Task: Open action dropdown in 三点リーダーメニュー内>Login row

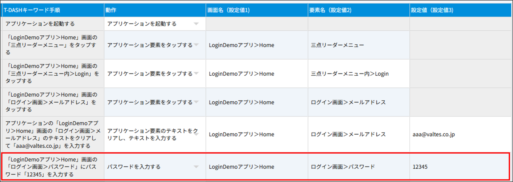Action: 196,73
